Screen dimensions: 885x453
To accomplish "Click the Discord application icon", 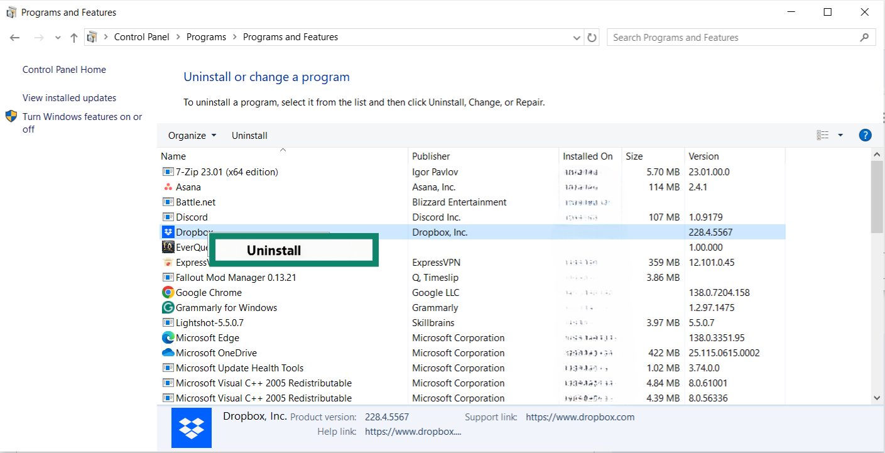I will (168, 217).
